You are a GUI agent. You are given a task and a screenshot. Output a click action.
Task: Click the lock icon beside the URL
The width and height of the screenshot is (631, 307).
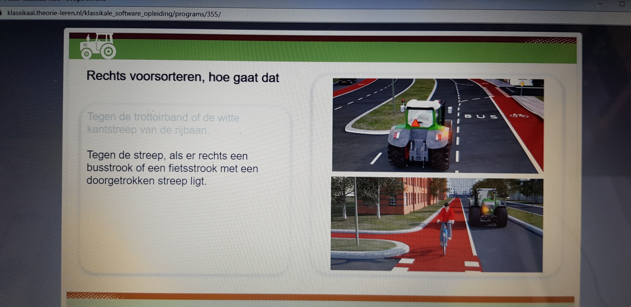tap(1, 13)
